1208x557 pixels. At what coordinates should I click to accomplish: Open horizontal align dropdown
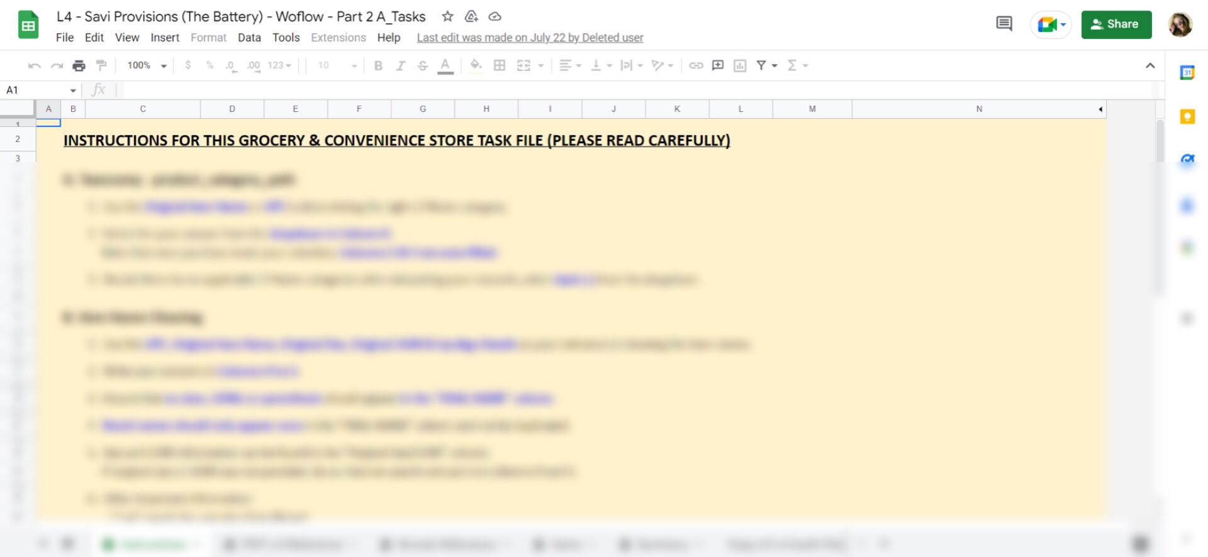pos(570,65)
